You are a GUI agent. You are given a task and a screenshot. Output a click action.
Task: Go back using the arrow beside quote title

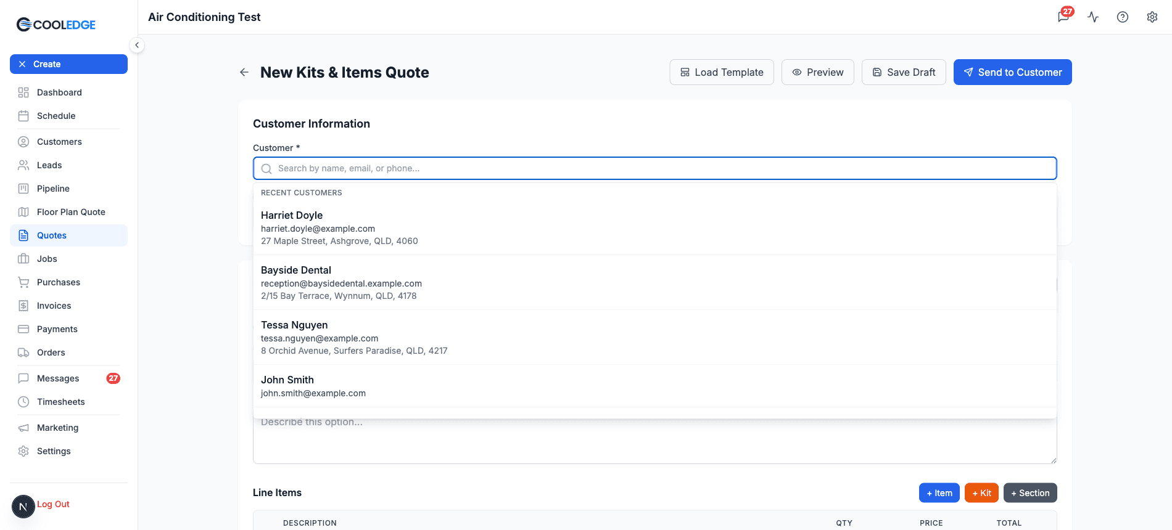tap(244, 72)
